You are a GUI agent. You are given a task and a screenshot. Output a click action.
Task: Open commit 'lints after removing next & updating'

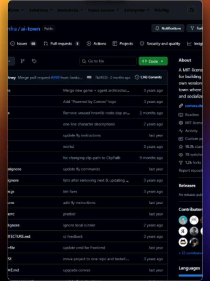pyautogui.click(x=96, y=180)
